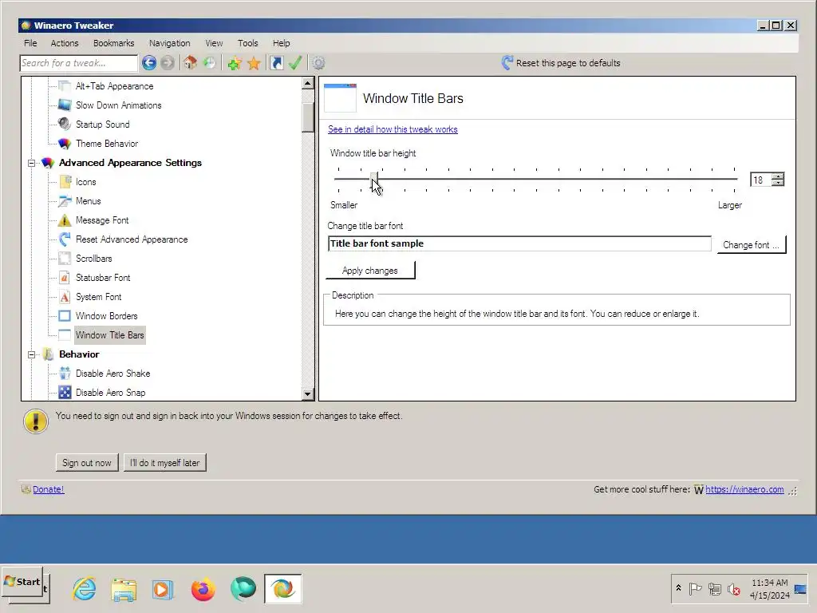Add this page to bookmarks
Viewport: 817px width, 613px height.
(235, 63)
